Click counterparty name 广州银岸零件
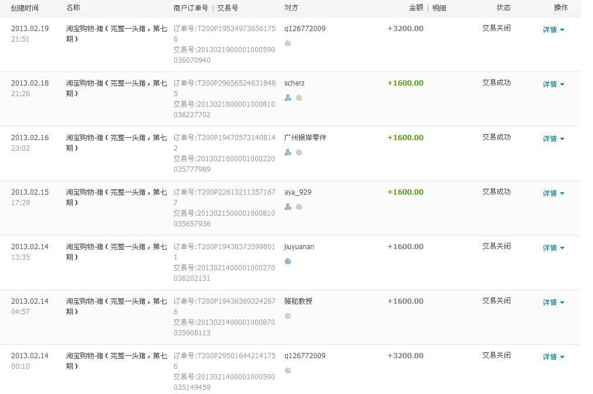 pyautogui.click(x=305, y=138)
